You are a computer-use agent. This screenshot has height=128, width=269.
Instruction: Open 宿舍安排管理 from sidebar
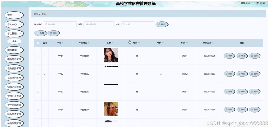coord(14,69)
